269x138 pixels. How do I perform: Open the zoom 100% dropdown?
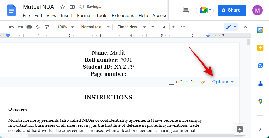click(x=65, y=27)
